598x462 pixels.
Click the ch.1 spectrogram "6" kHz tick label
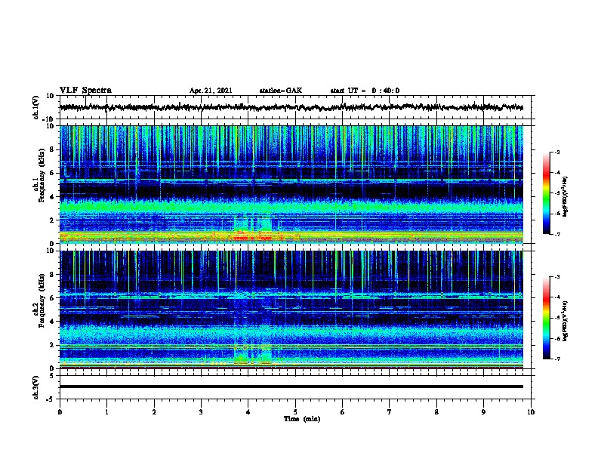52,173
